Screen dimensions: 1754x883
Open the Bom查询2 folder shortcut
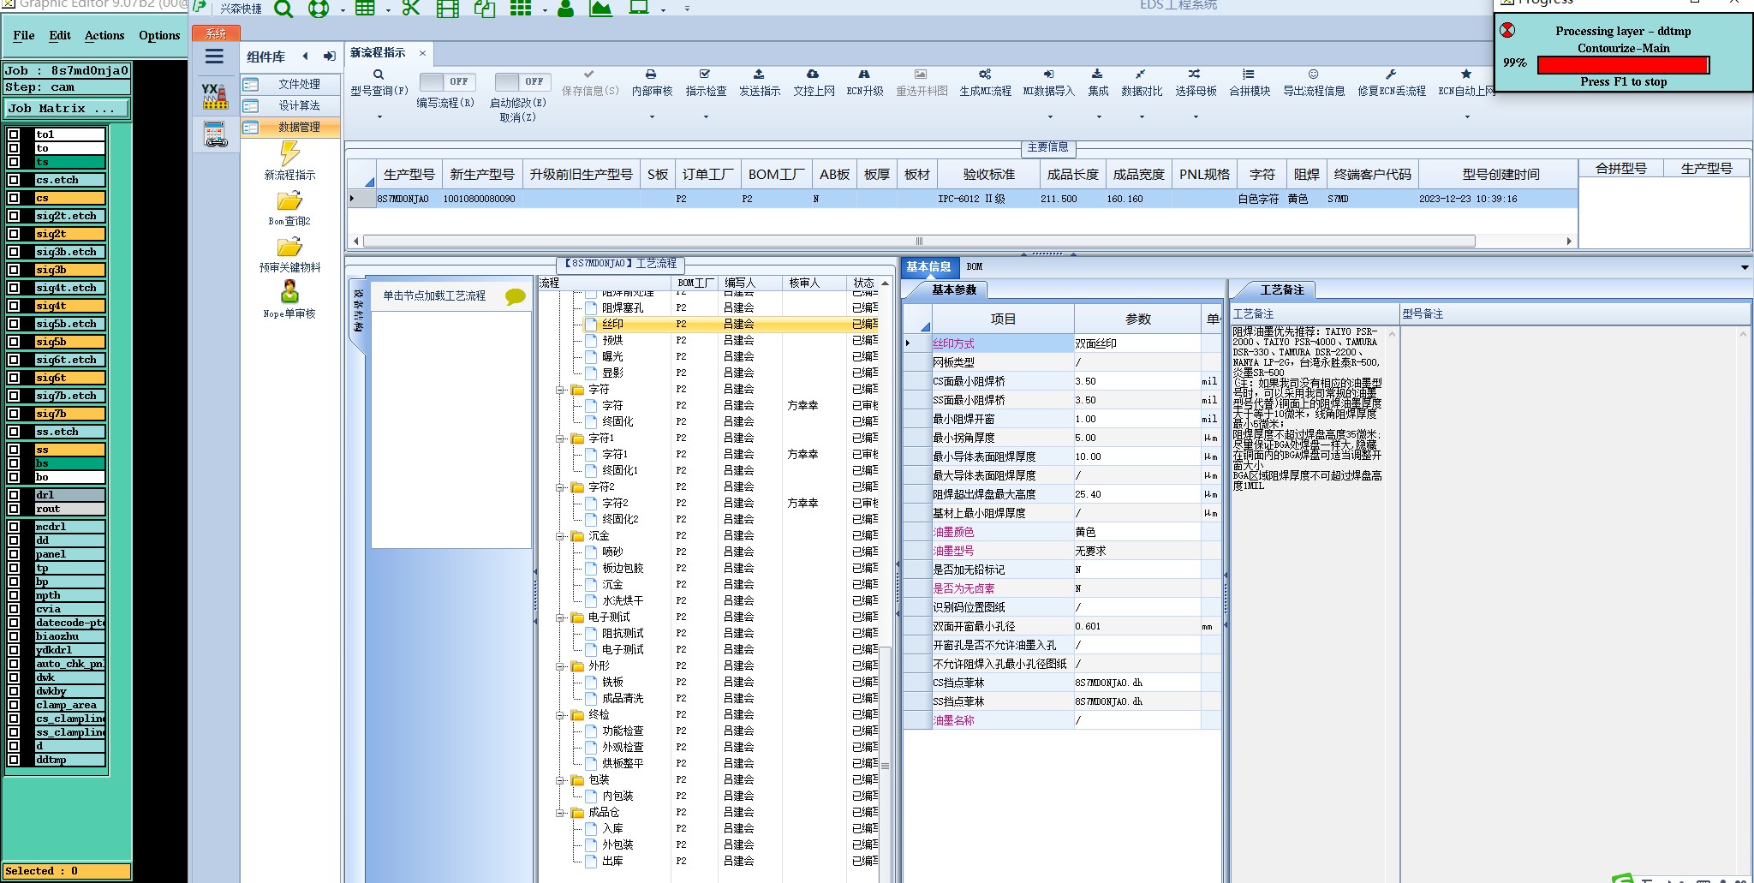coord(289,200)
